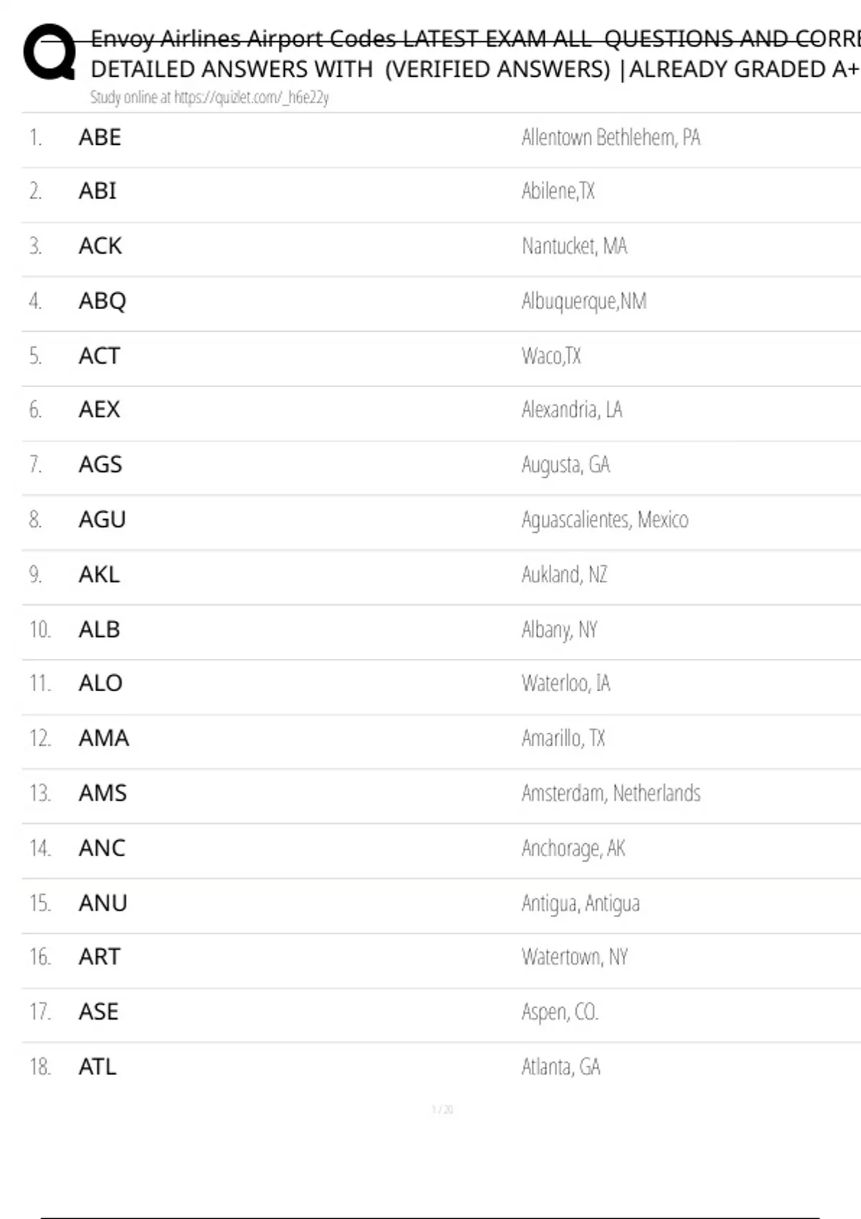Select the AKL term
The image size is (861, 1219).
pos(99,574)
